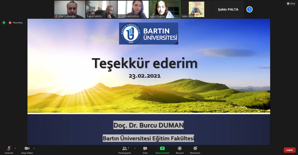
Task: Click the green encryption shield icon
Action: (4, 23)
